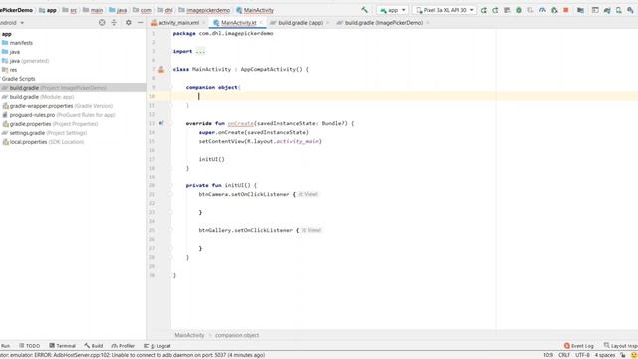Expand the manifests folder

(17, 43)
